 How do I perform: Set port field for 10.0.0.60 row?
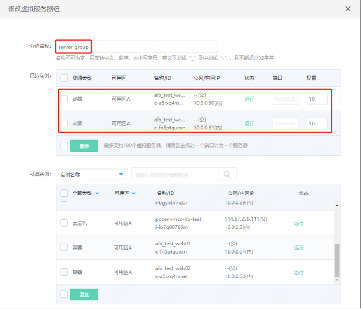pyautogui.click(x=285, y=99)
